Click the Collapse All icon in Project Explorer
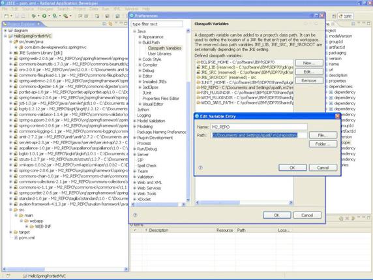 point(104,23)
